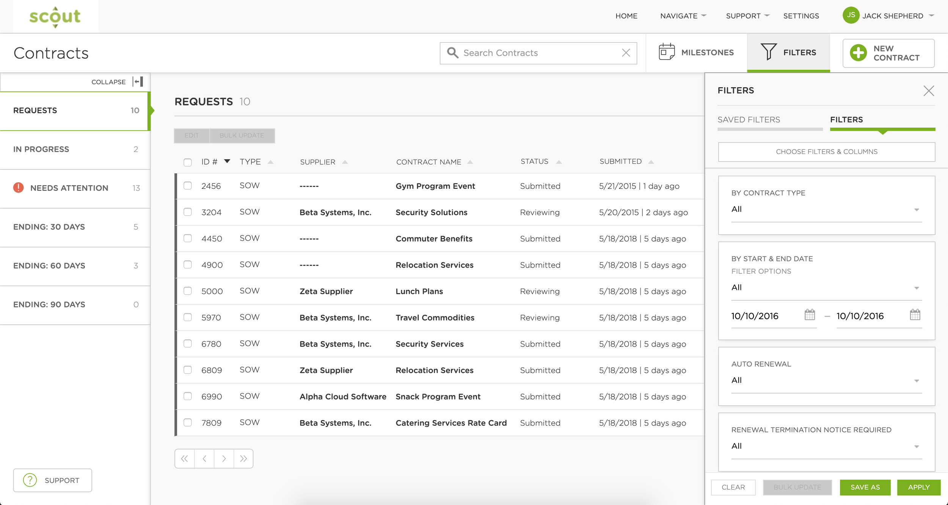Click the Needs Attention alert icon
Viewport: 948px width, 505px height.
pyautogui.click(x=18, y=188)
